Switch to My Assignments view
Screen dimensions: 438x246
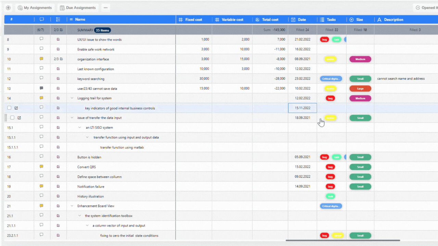click(35, 8)
